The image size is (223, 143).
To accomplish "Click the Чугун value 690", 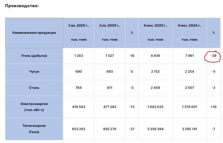I will point(78,71).
